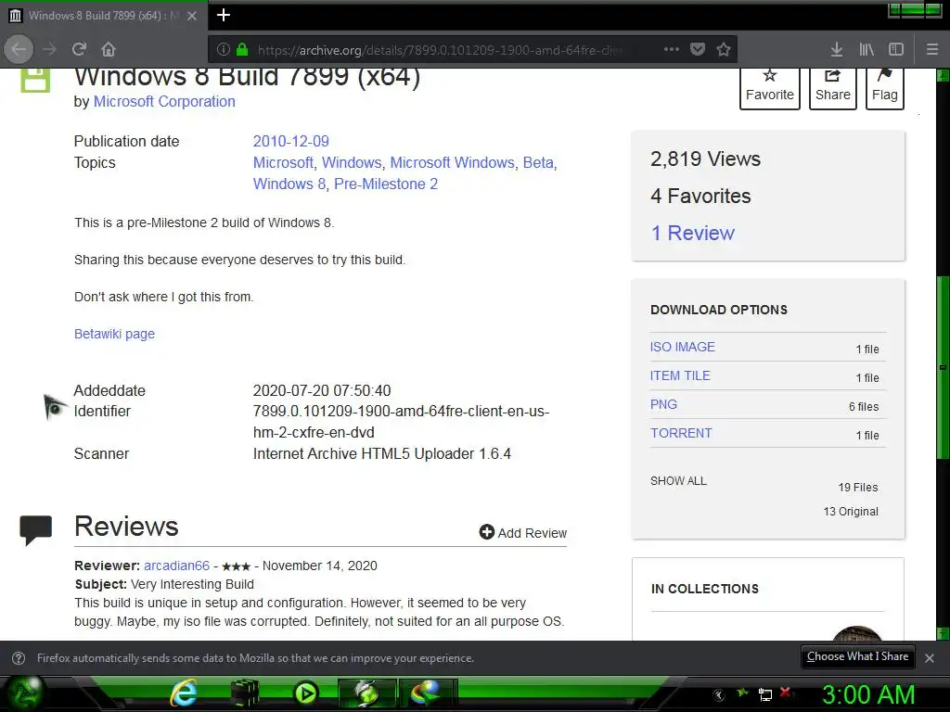Click the green floppy disk software icon
The width and height of the screenshot is (950, 712).
pos(35,81)
